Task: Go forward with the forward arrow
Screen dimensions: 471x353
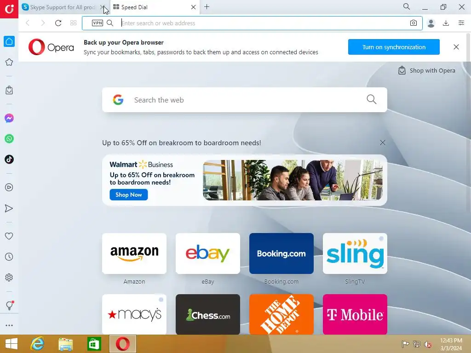Action: [x=43, y=23]
